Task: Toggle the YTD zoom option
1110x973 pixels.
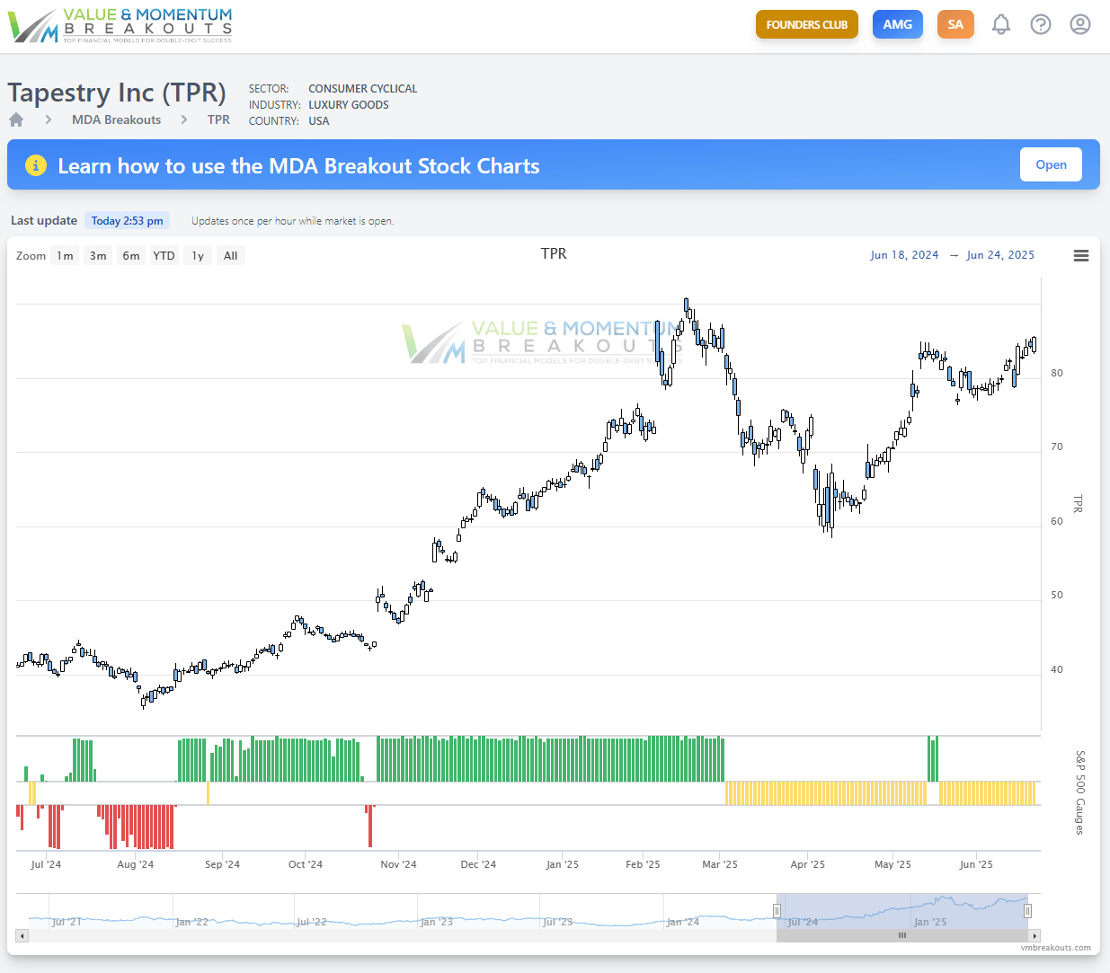Action: pyautogui.click(x=164, y=255)
